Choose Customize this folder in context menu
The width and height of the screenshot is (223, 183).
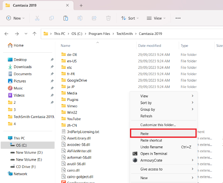point(163,125)
